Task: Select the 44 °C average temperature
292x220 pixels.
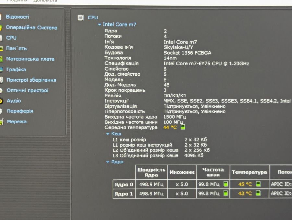Action: [x=170, y=127]
